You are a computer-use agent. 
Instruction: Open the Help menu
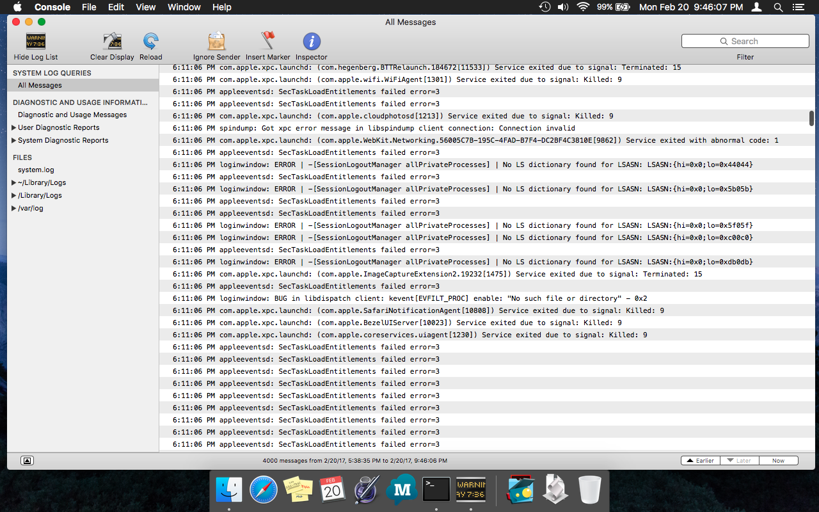coord(222,7)
